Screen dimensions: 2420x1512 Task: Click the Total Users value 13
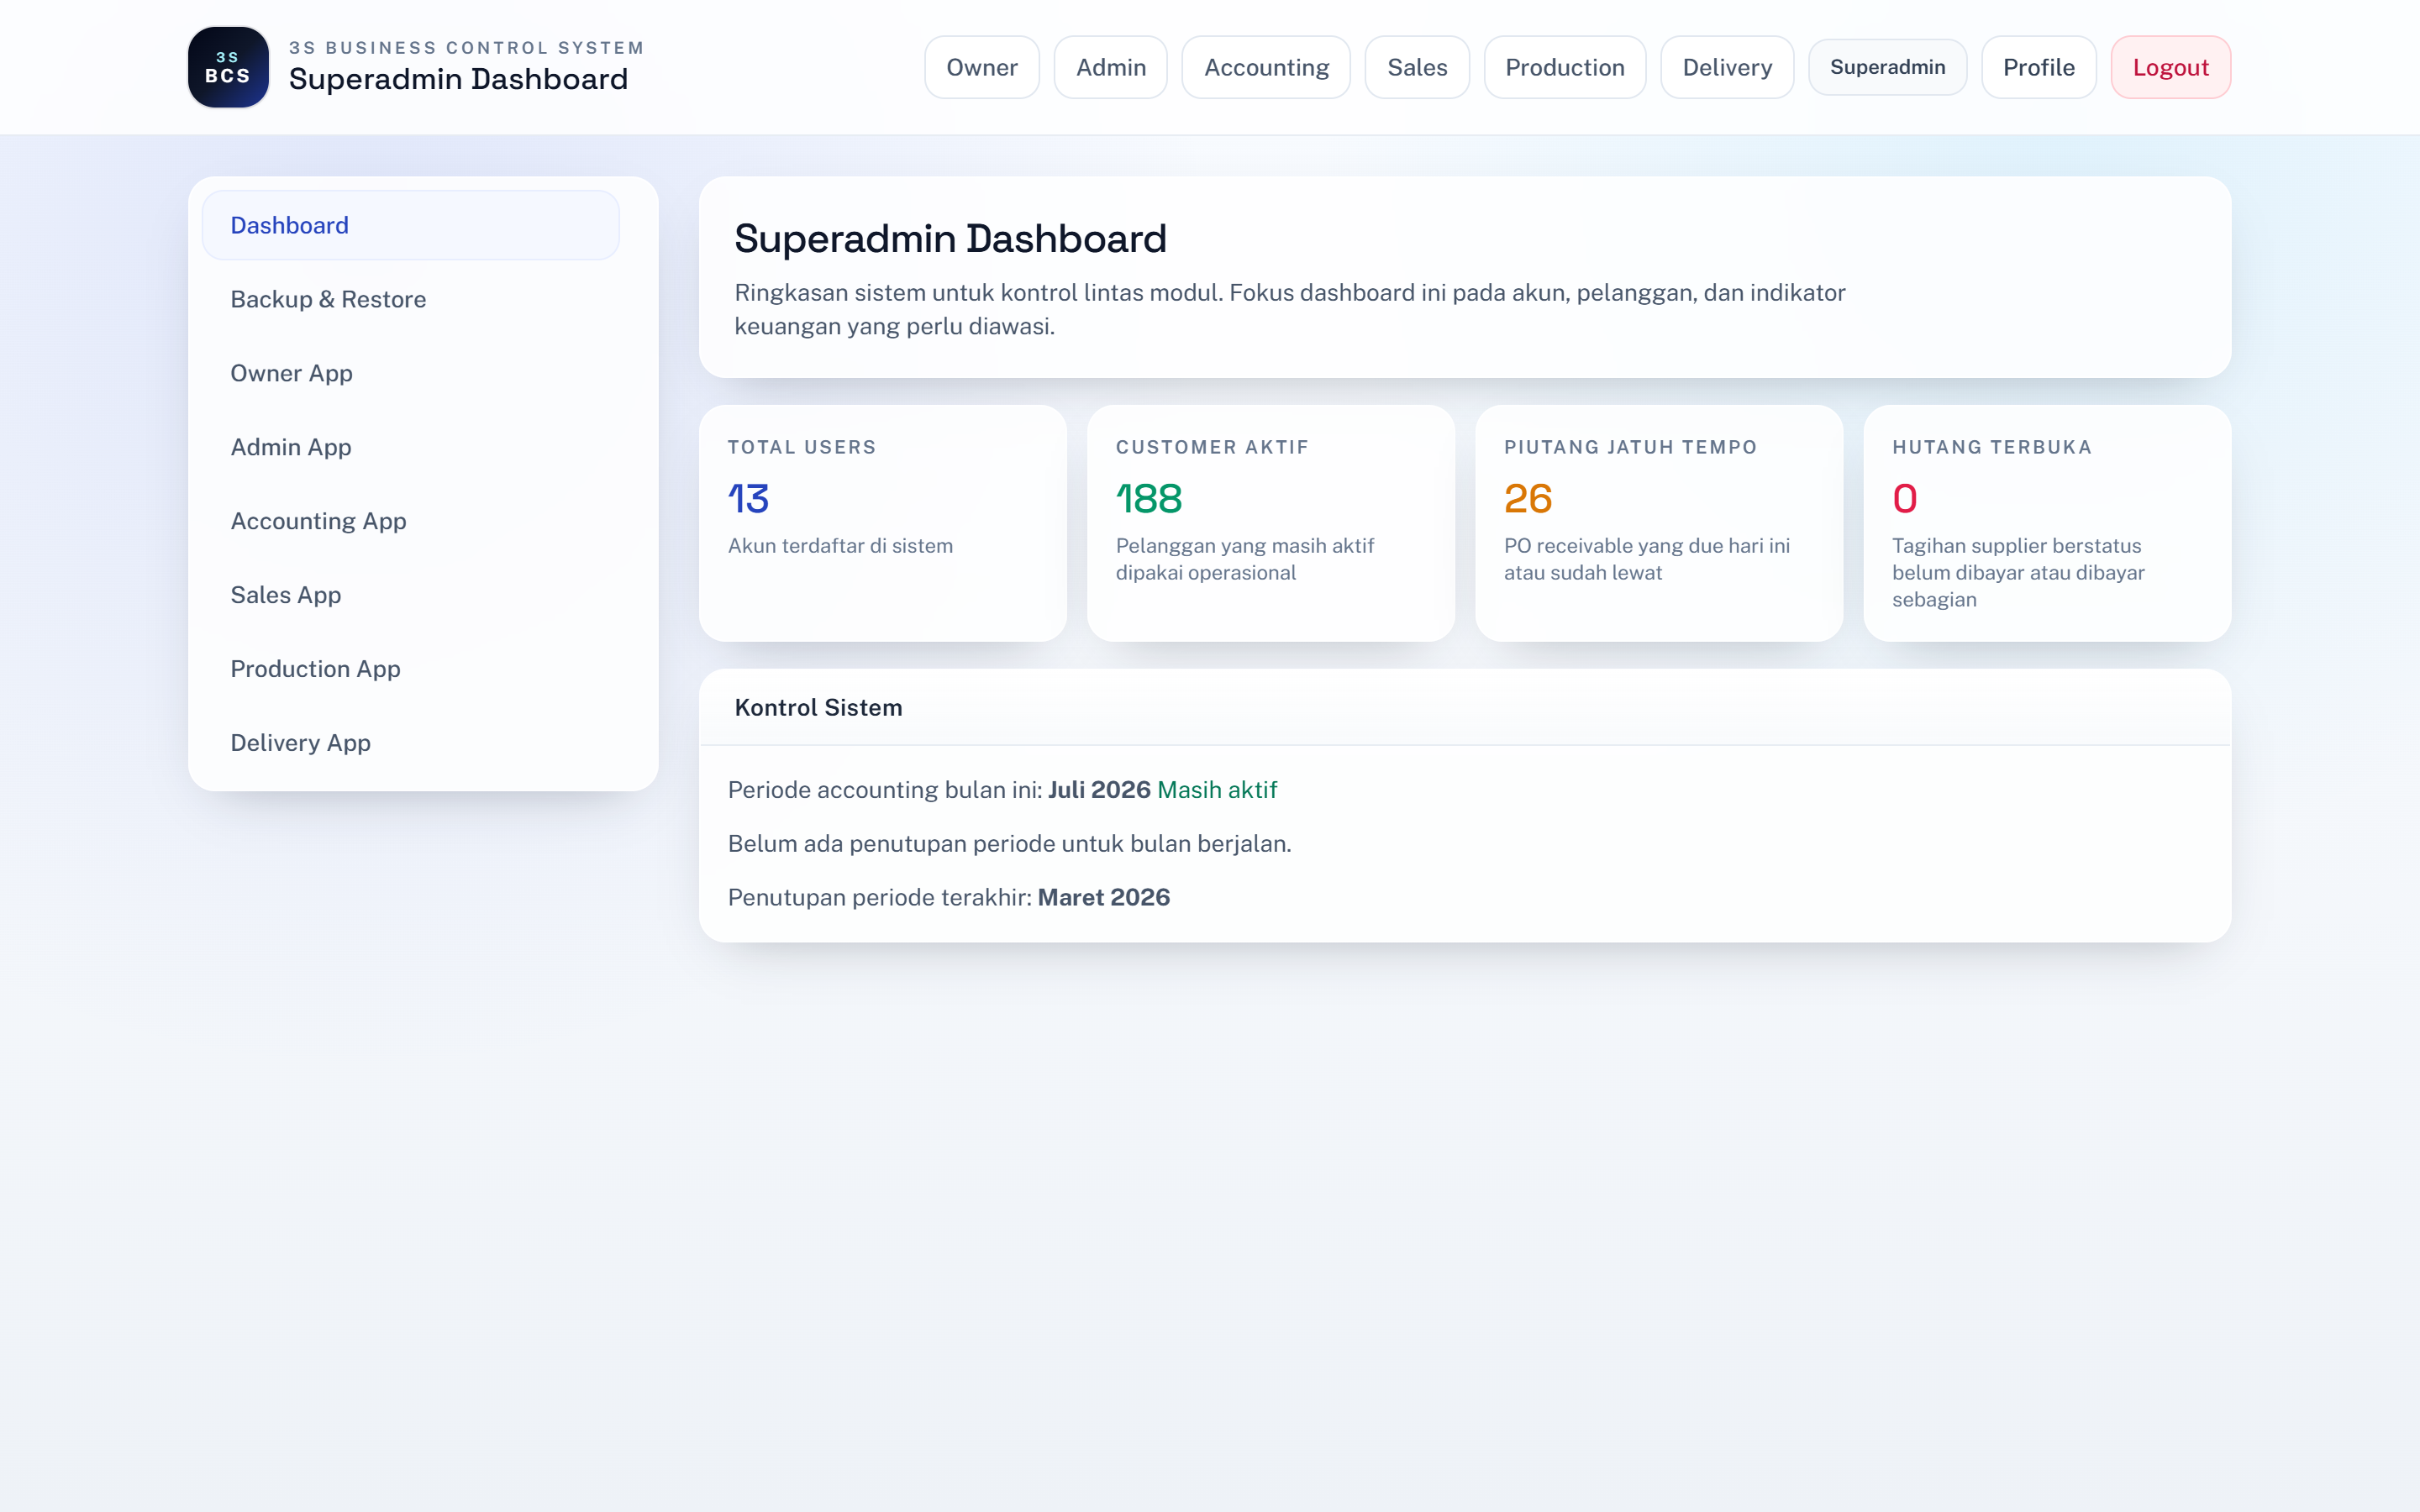tap(748, 498)
